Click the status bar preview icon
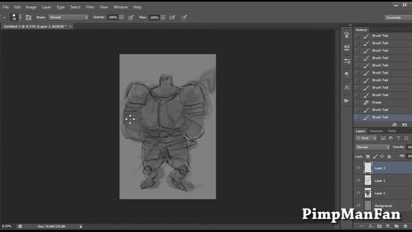This screenshot has width=412, height=232. 20,226
